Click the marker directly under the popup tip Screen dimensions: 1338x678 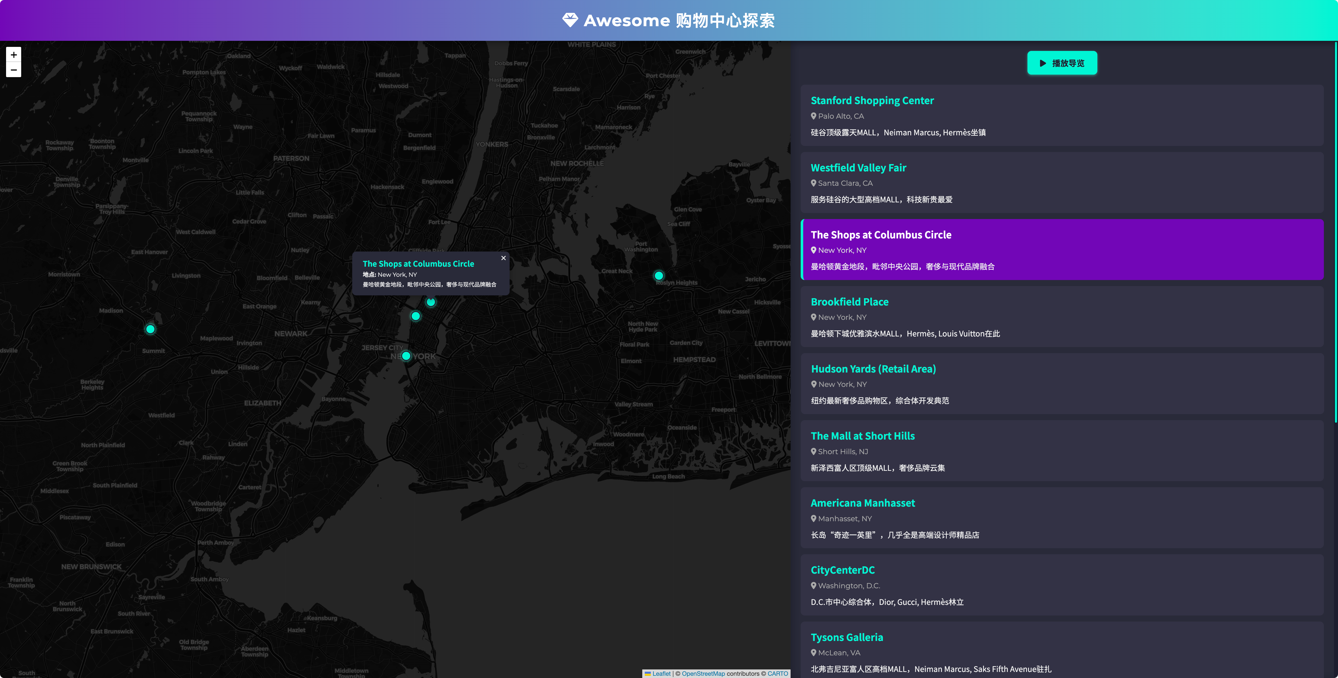point(431,302)
